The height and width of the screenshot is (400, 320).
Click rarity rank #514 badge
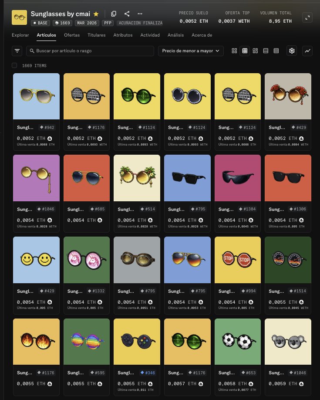pos(148,209)
